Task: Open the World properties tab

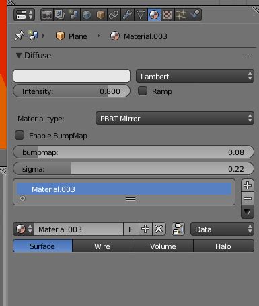Action: tap(87, 15)
